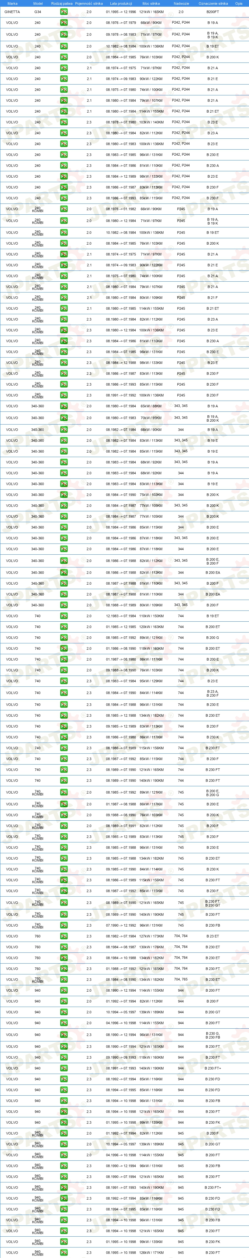The height and width of the screenshot is (1258, 249).
Task: Select the 103kW / 140KM power cell
Action: tap(151, 122)
